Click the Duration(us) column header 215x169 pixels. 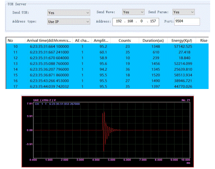153,41
